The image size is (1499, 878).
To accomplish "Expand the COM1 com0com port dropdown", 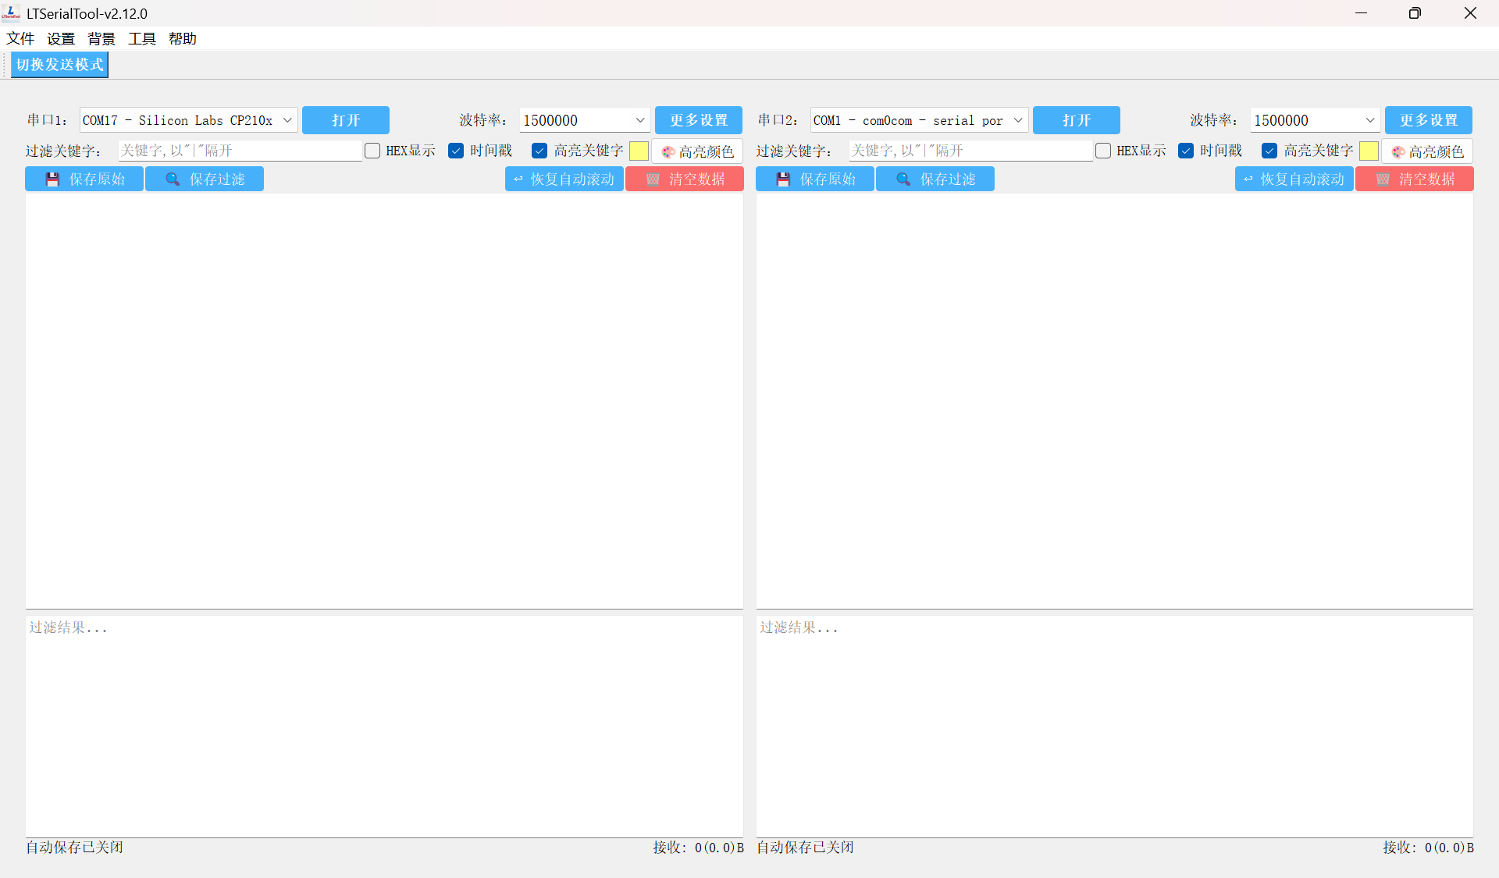I will 1017,120.
